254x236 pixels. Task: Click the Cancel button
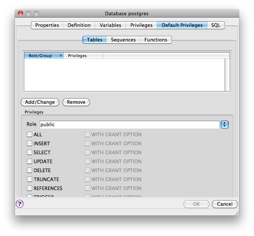pyautogui.click(x=224, y=204)
